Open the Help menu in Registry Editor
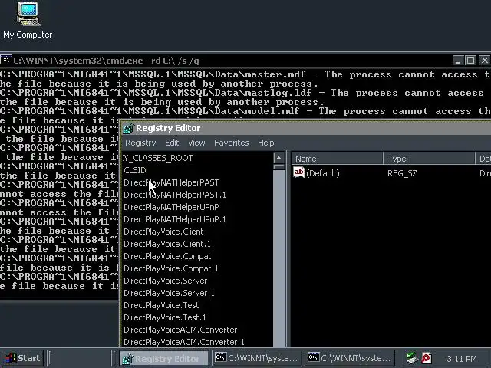The height and width of the screenshot is (368, 491). pos(266,143)
